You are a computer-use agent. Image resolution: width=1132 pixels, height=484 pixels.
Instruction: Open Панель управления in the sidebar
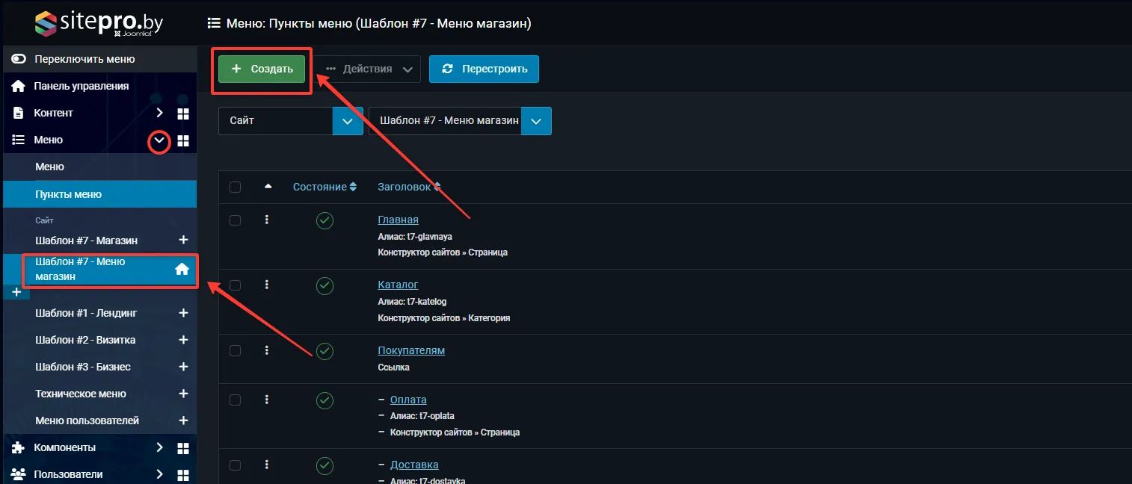coord(81,86)
